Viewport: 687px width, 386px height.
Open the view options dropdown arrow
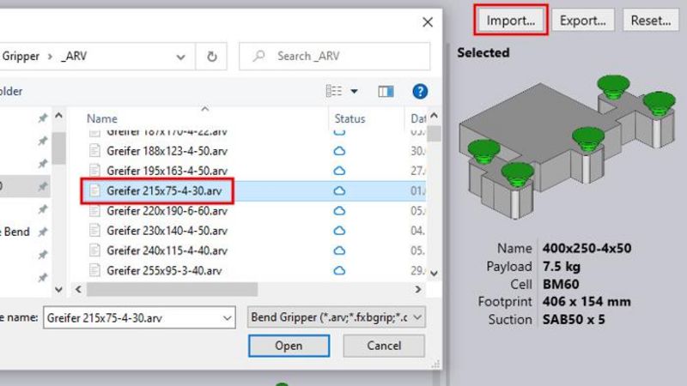click(354, 91)
